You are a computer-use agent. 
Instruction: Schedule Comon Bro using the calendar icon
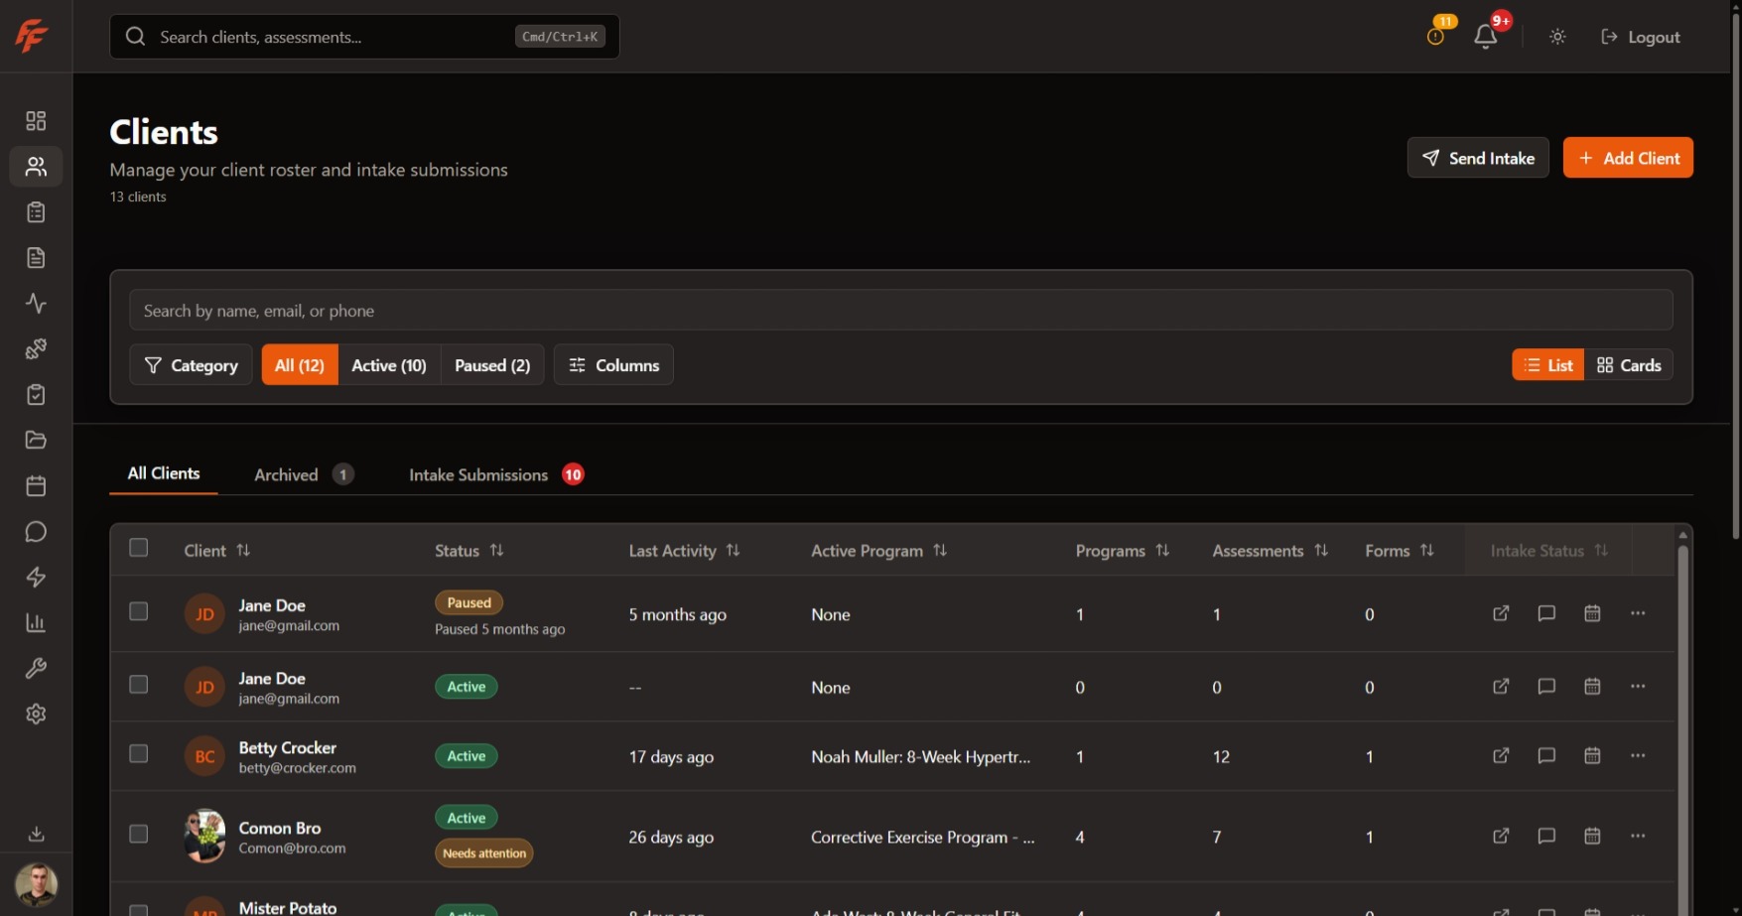(1592, 837)
